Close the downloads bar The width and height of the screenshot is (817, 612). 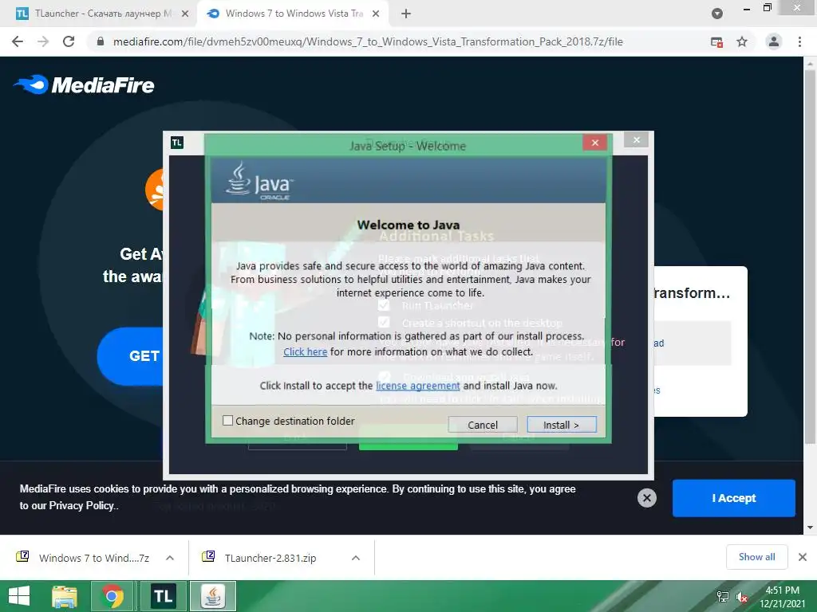pos(803,557)
